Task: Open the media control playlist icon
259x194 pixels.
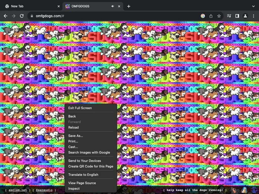Action: tap(229, 16)
